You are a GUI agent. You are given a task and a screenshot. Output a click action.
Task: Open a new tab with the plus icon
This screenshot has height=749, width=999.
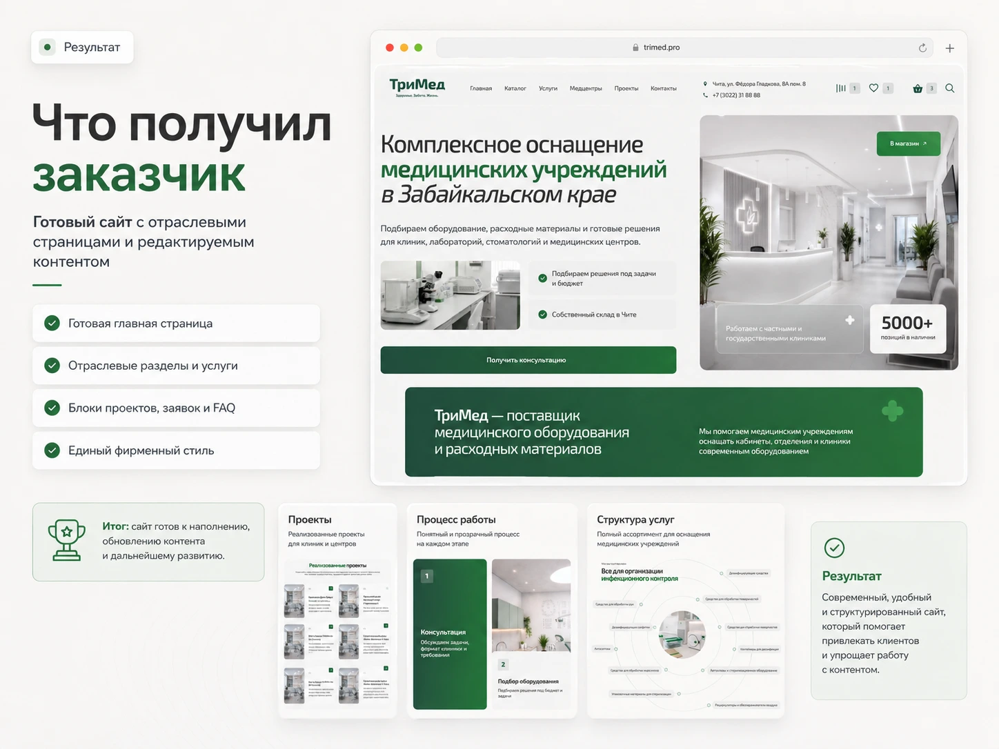coord(950,48)
